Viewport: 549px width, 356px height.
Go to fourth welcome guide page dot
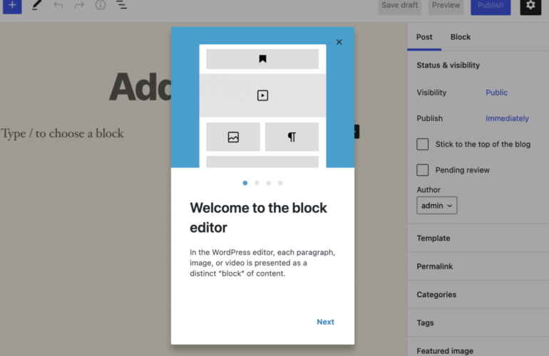coord(280,183)
